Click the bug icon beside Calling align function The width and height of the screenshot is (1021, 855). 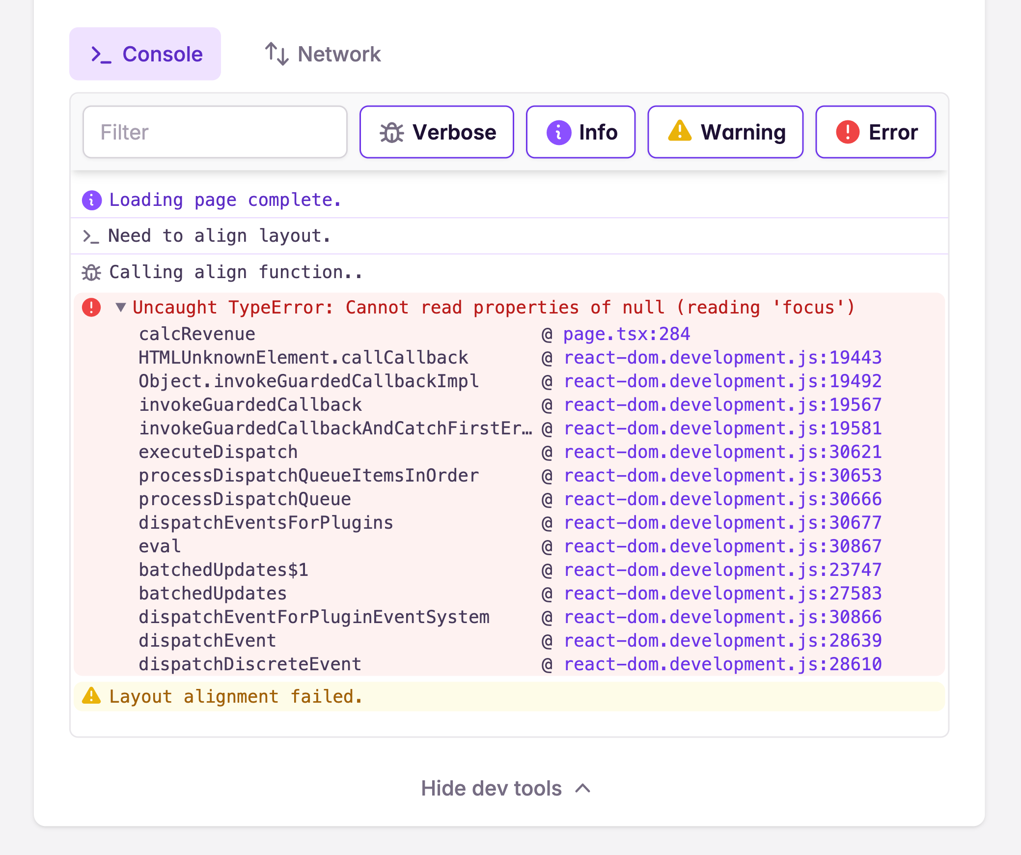(91, 272)
